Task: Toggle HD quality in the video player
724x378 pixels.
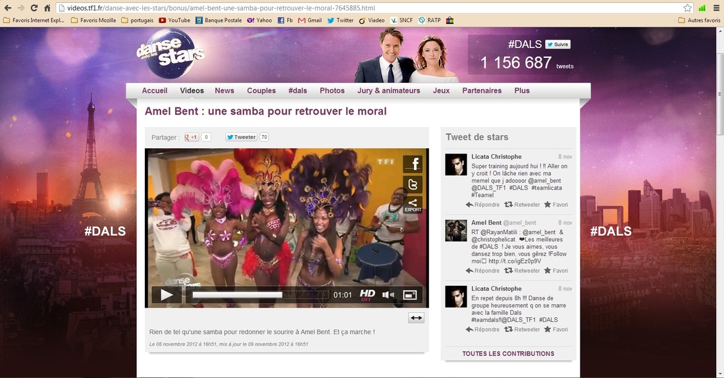Action: tap(367, 294)
